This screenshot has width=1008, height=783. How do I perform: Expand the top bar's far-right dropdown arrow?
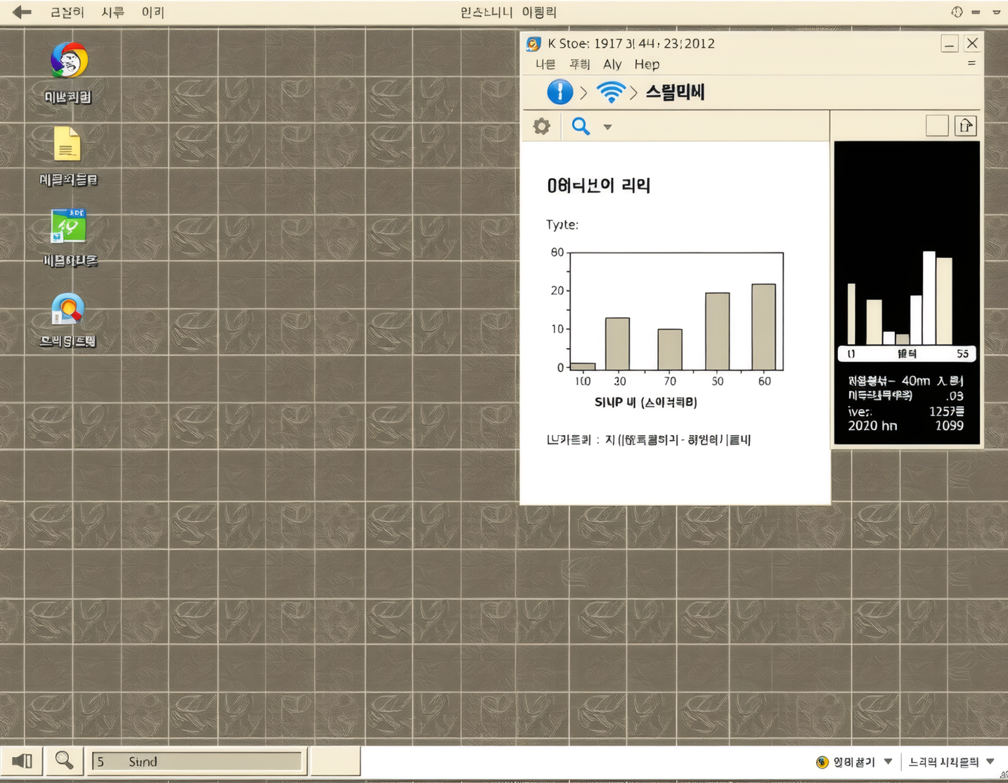(x=996, y=12)
